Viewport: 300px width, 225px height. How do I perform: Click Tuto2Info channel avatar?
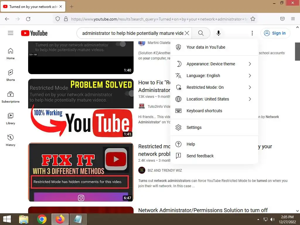point(142,106)
